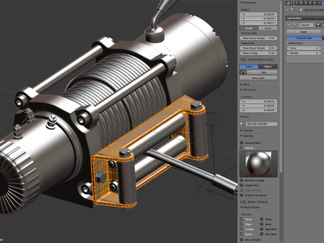Click the Median Y value field
This screenshot has height=243, width=324.
tap(259, 18)
